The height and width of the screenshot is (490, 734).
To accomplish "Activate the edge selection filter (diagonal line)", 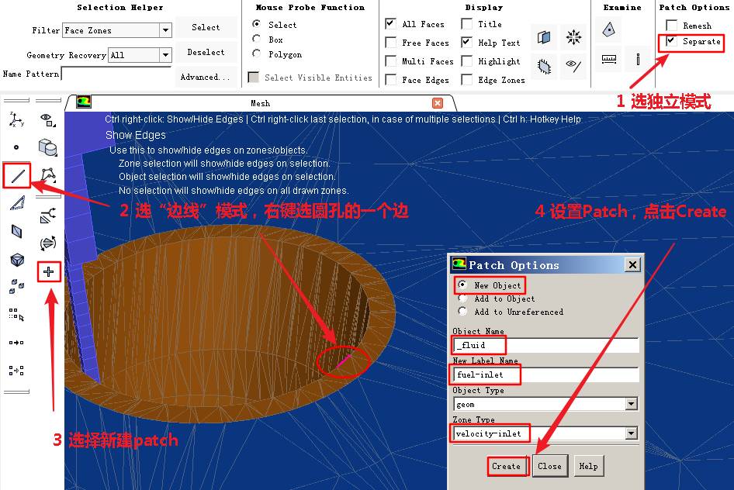I will (17, 176).
